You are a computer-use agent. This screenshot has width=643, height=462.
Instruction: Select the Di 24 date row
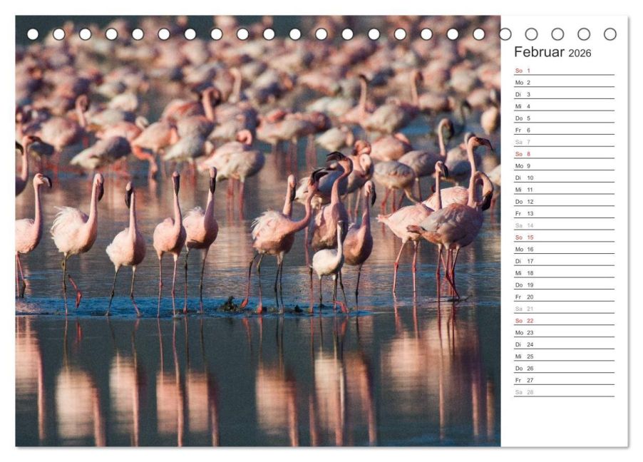click(565, 344)
